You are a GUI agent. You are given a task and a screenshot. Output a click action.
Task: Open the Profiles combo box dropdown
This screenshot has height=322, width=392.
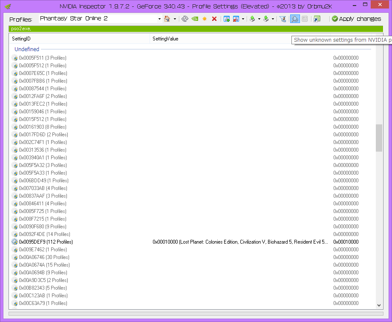click(x=159, y=19)
